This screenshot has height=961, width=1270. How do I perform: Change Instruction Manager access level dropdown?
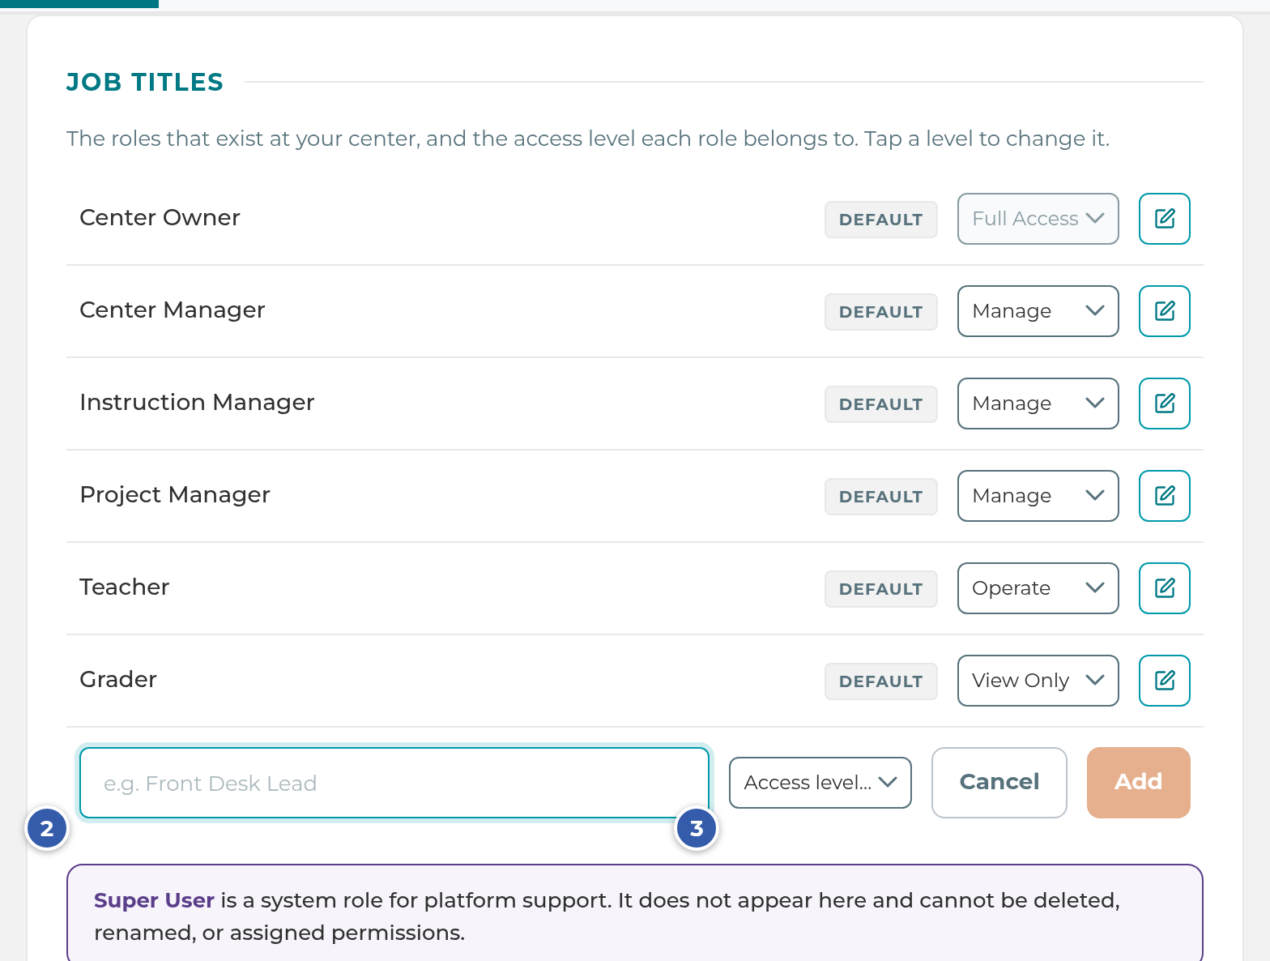click(1038, 404)
